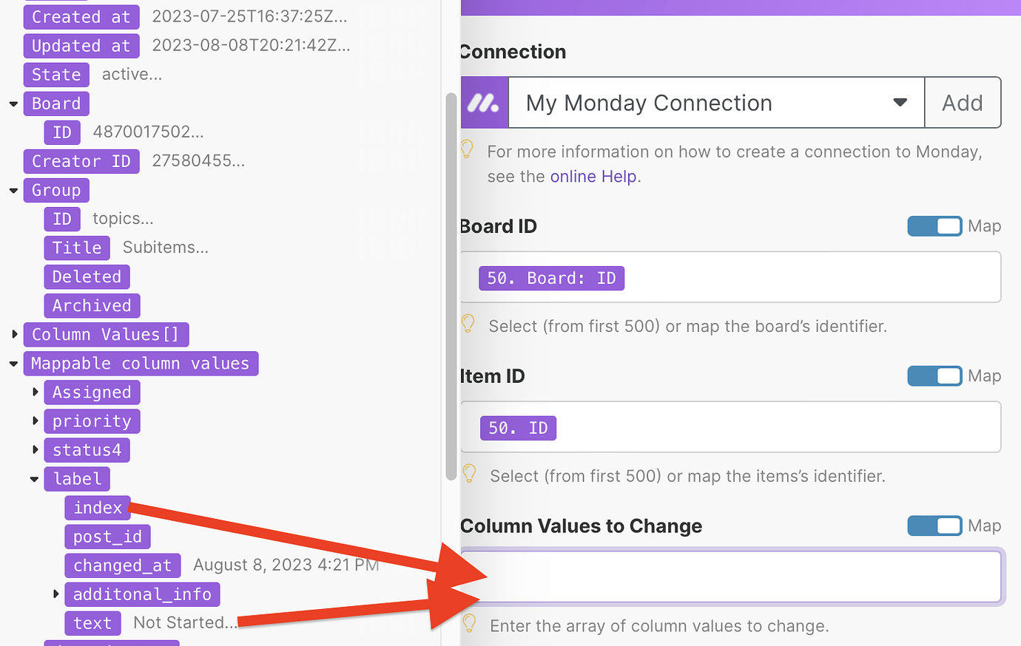Click the 'post_id' variable tag
The image size is (1021, 646).
pyautogui.click(x=107, y=537)
